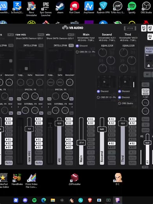Open the Epic Games Launcher shortcut
153x204 pixels.
click(46, 9)
